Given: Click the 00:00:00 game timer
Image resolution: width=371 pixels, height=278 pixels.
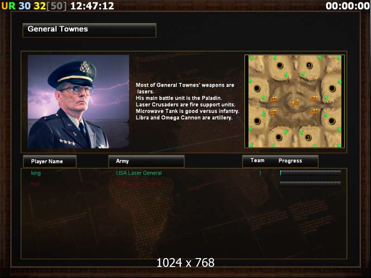Looking at the screenshot, I should pyautogui.click(x=347, y=6).
